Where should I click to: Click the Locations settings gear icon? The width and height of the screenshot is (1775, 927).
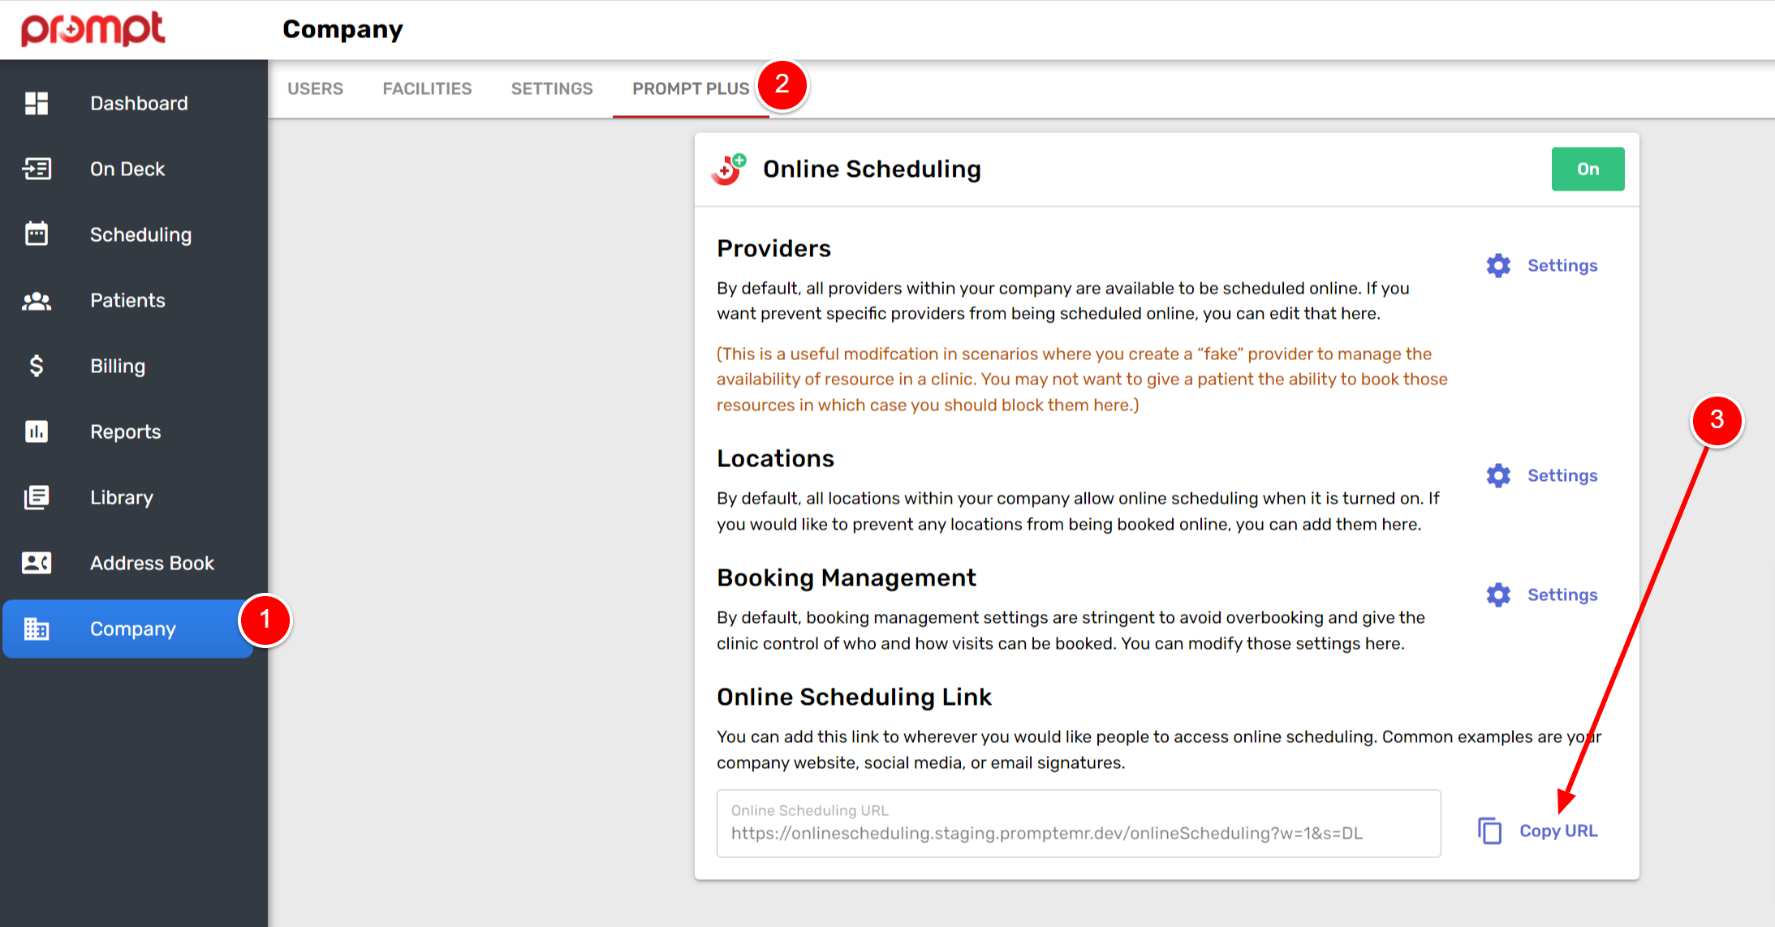1497,475
